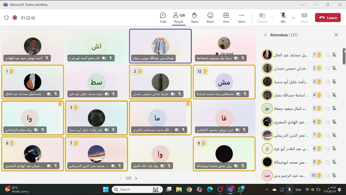Go back from the Attendees panel
This screenshot has height=195, width=346.
pos(265,35)
